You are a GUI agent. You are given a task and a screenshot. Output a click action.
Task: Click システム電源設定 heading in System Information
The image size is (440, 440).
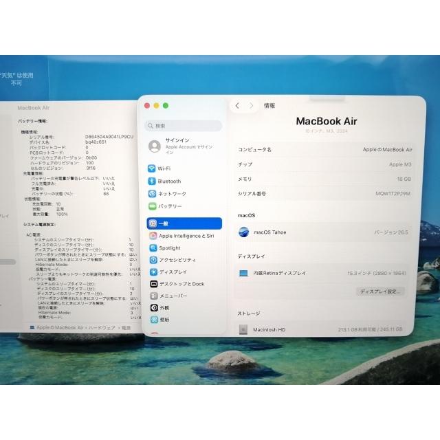(x=40, y=225)
